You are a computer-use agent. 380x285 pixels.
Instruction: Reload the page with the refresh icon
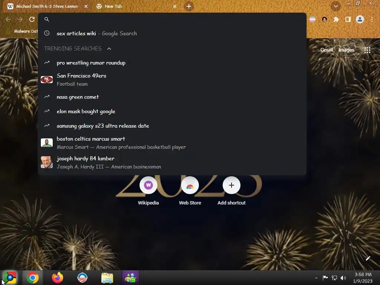tap(32, 19)
